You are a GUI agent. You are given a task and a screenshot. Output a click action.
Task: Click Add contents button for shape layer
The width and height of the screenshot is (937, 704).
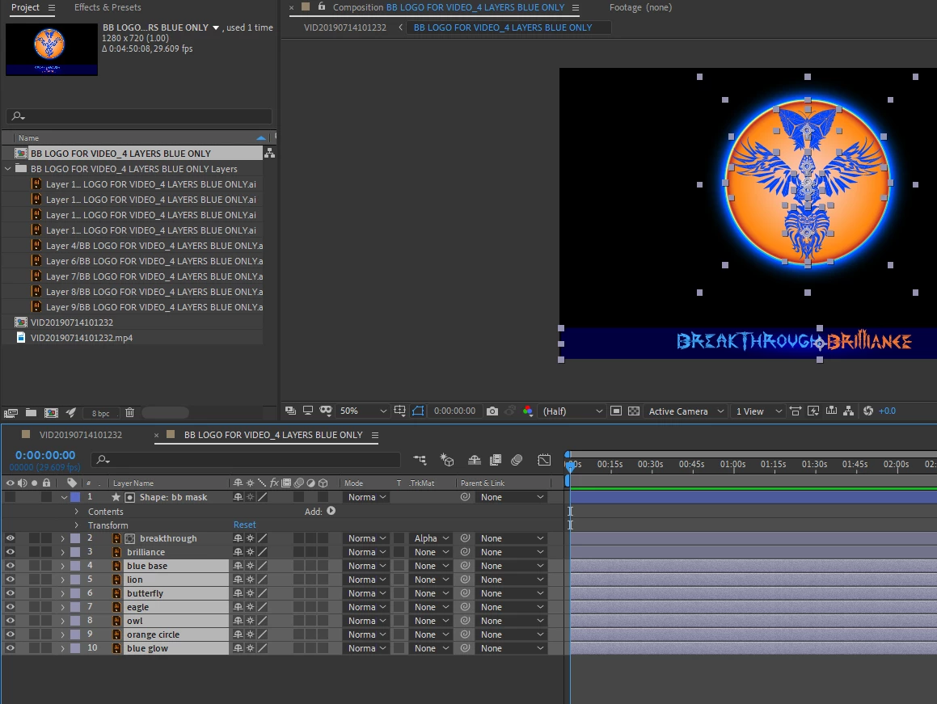click(331, 511)
